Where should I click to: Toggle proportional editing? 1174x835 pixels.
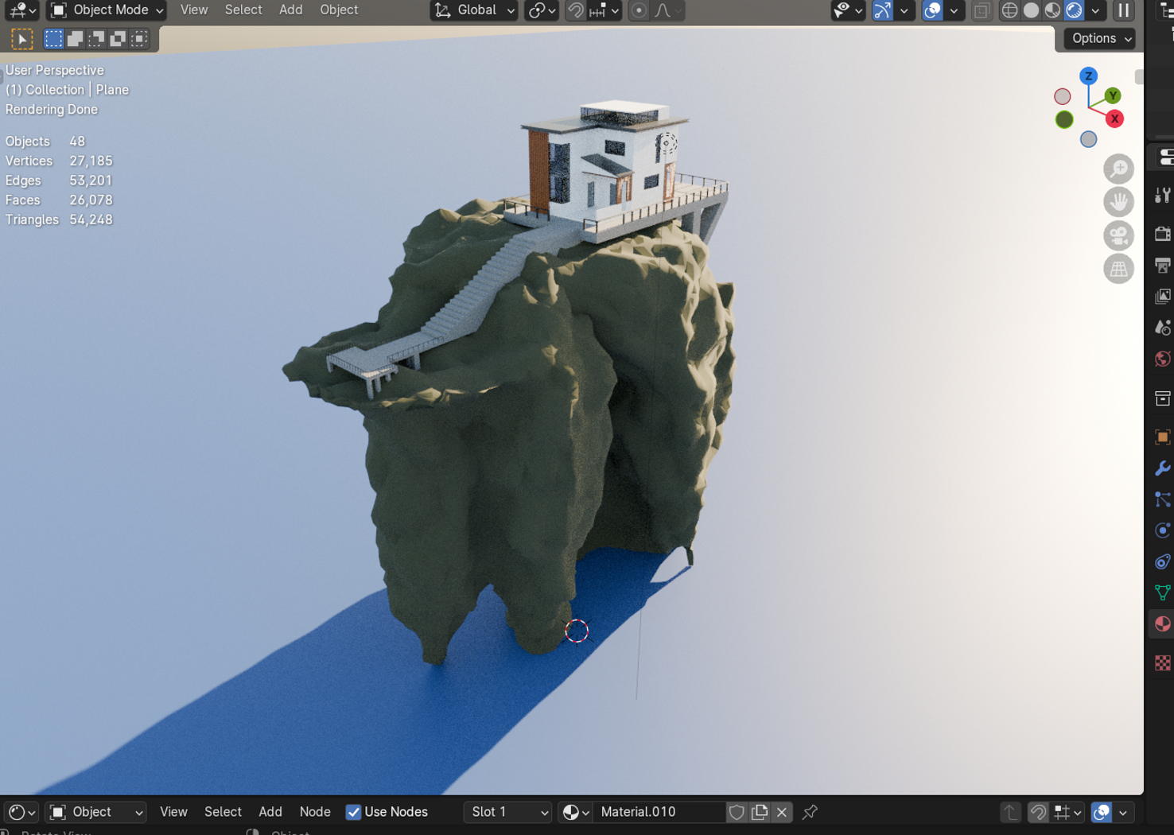[x=638, y=10]
